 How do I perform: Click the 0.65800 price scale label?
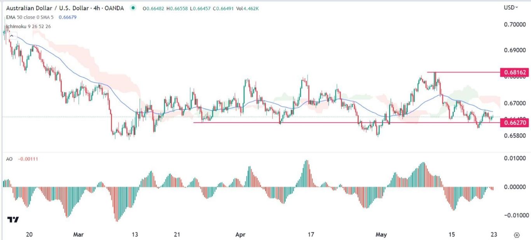coord(515,135)
